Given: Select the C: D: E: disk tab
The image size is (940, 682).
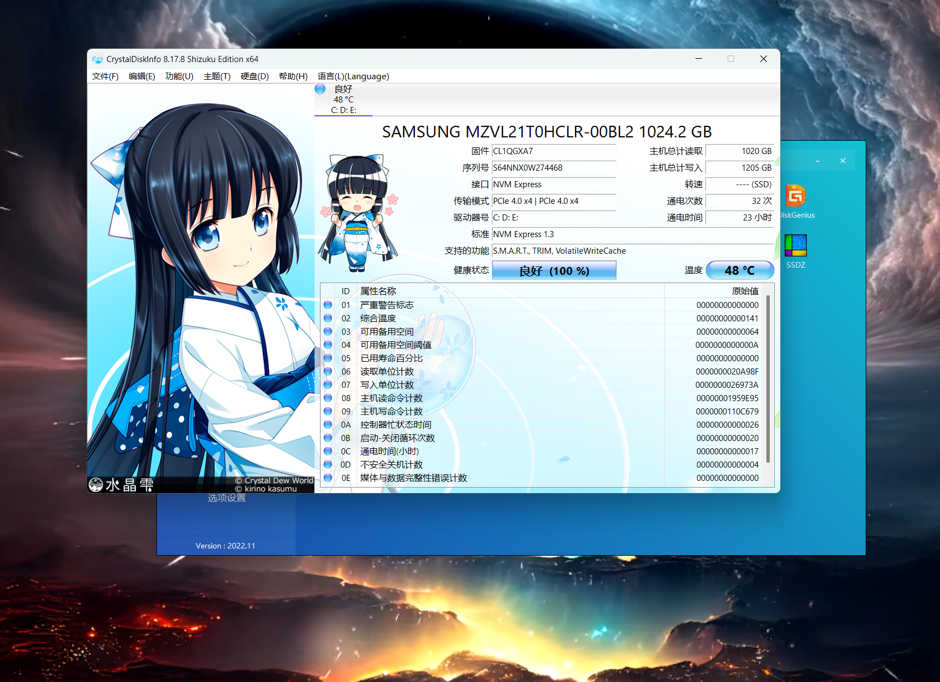Looking at the screenshot, I should (343, 100).
